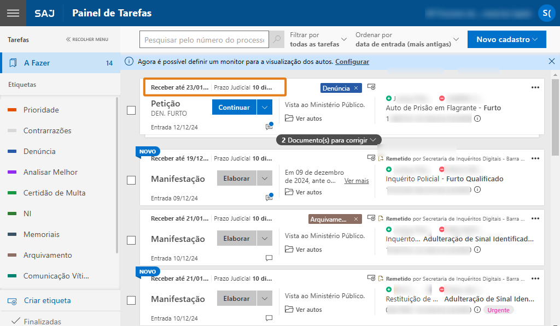Tick checkbox for the Arquivamento Manifestação task
560x326 pixels.
131,240
